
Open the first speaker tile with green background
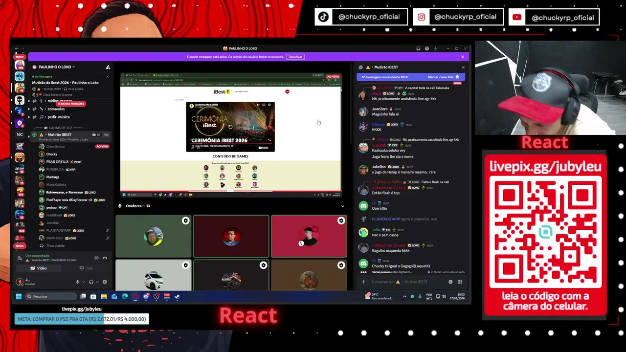click(x=153, y=236)
